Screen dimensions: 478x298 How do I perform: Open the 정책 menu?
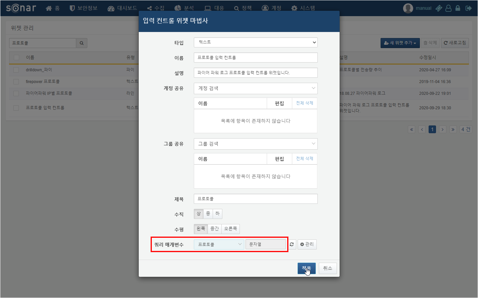pos(243,8)
